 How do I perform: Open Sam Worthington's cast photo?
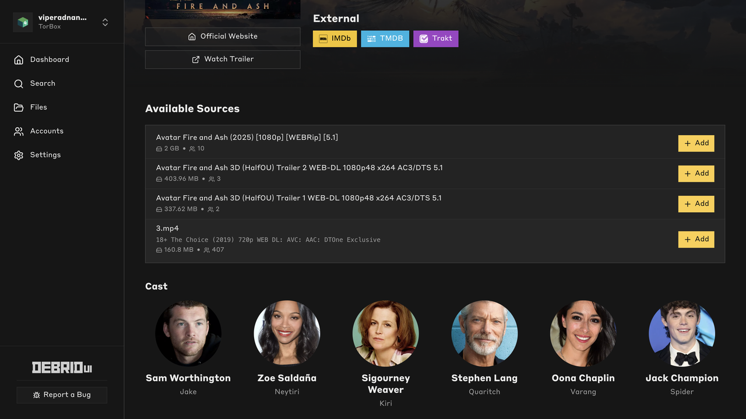click(x=188, y=334)
